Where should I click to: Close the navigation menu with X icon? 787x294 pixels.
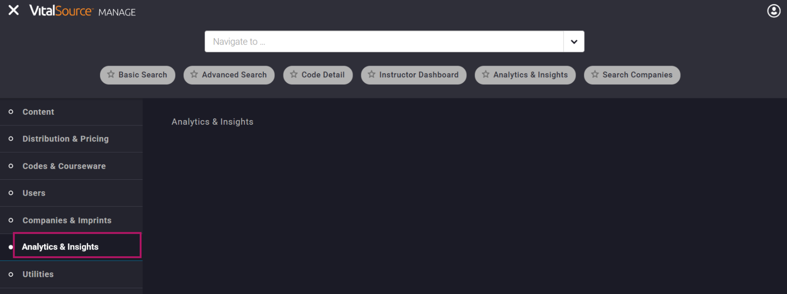[14, 10]
